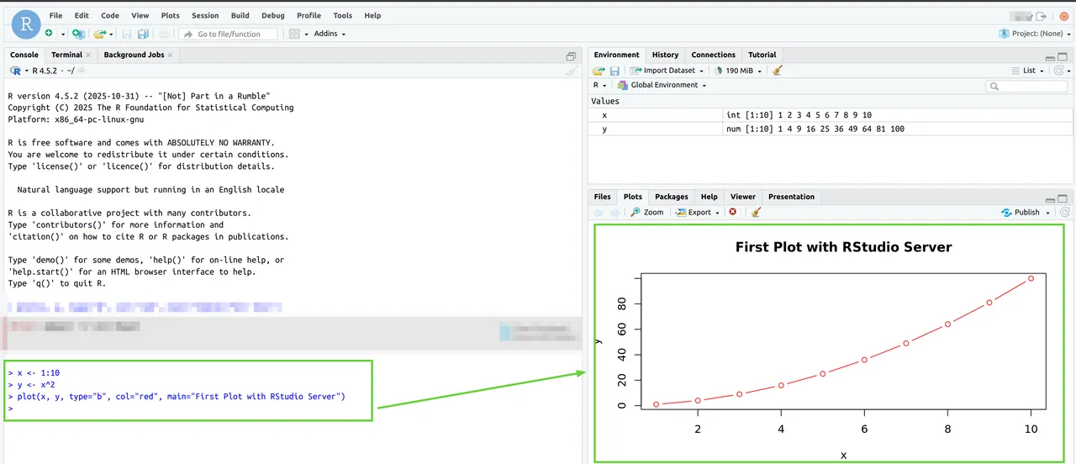
Task: Open the R language dropdown in Environment
Action: coord(600,85)
